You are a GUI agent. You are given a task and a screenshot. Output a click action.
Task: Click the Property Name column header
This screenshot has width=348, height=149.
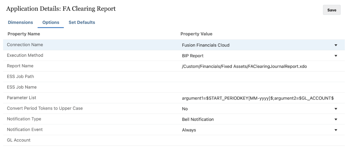point(24,34)
